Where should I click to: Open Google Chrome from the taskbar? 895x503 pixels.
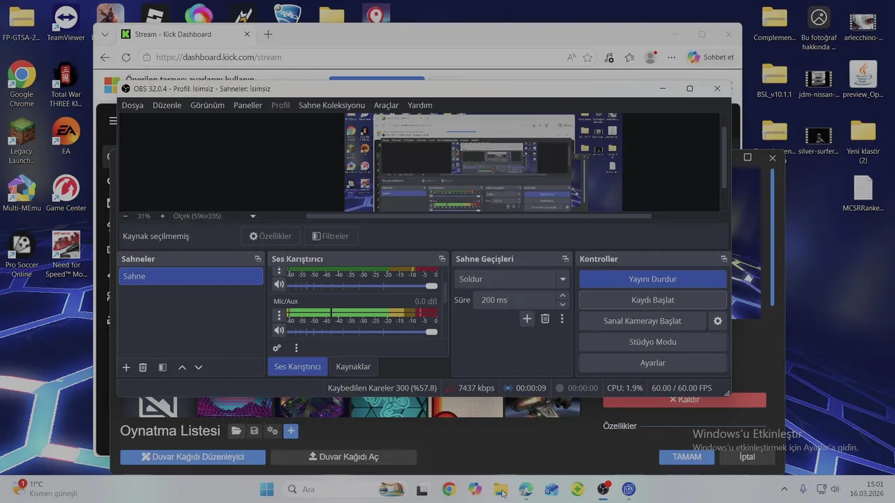click(449, 489)
